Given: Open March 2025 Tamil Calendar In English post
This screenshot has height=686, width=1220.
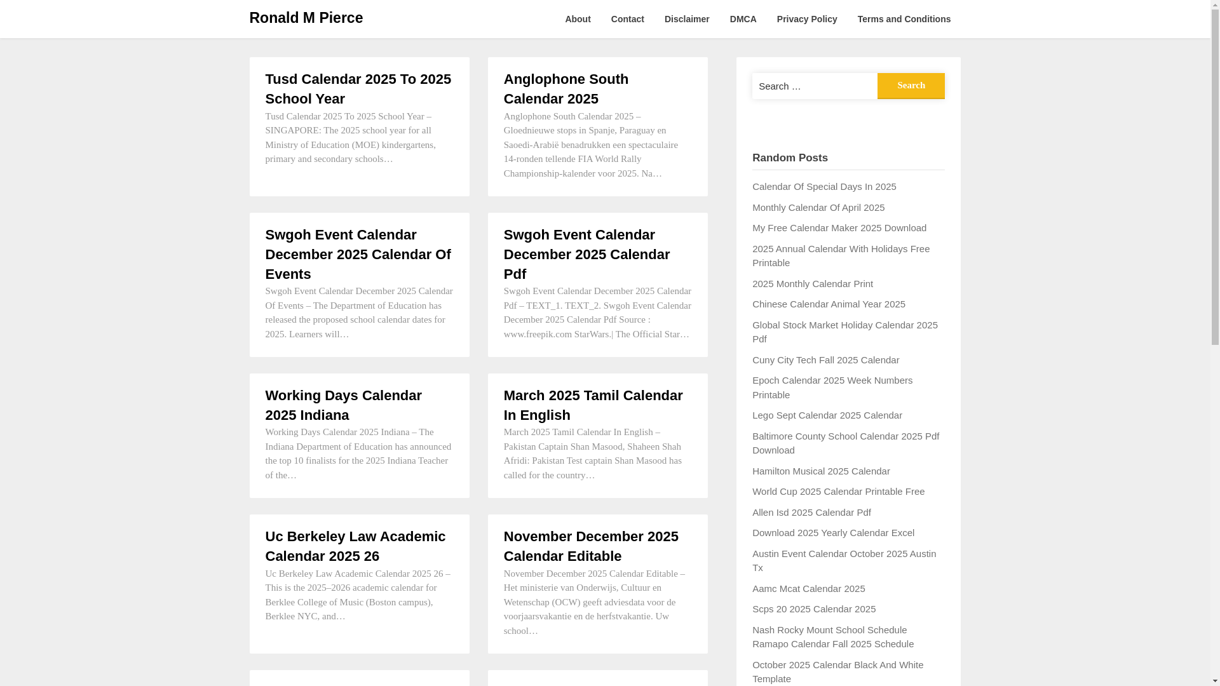Looking at the screenshot, I should 593,405.
